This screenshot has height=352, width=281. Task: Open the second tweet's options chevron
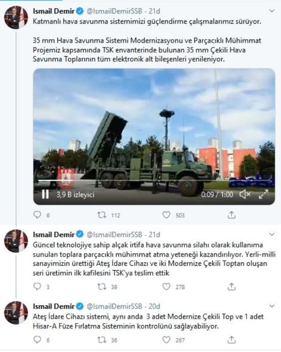(x=272, y=234)
